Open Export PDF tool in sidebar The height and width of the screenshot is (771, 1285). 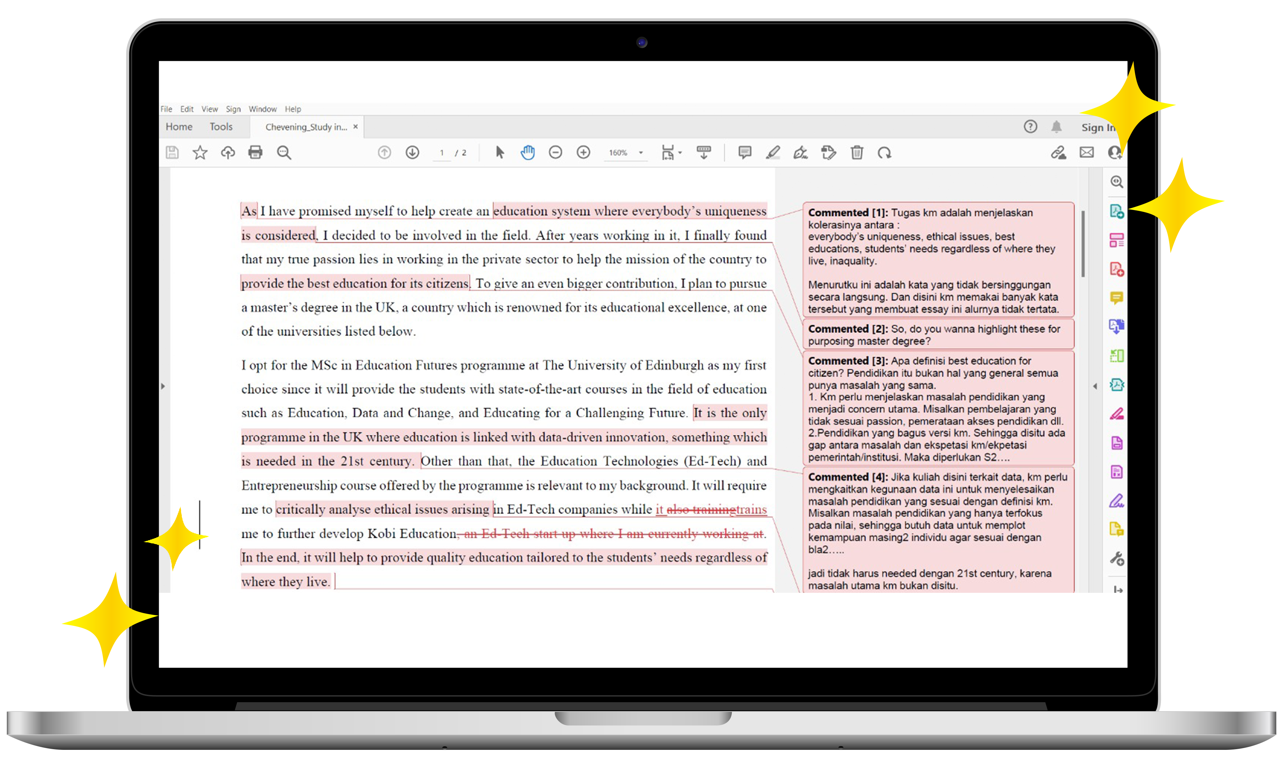click(1116, 211)
